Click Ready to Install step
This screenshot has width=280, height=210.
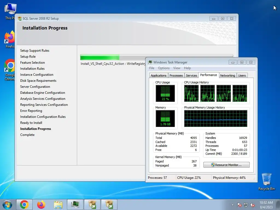(x=31, y=123)
